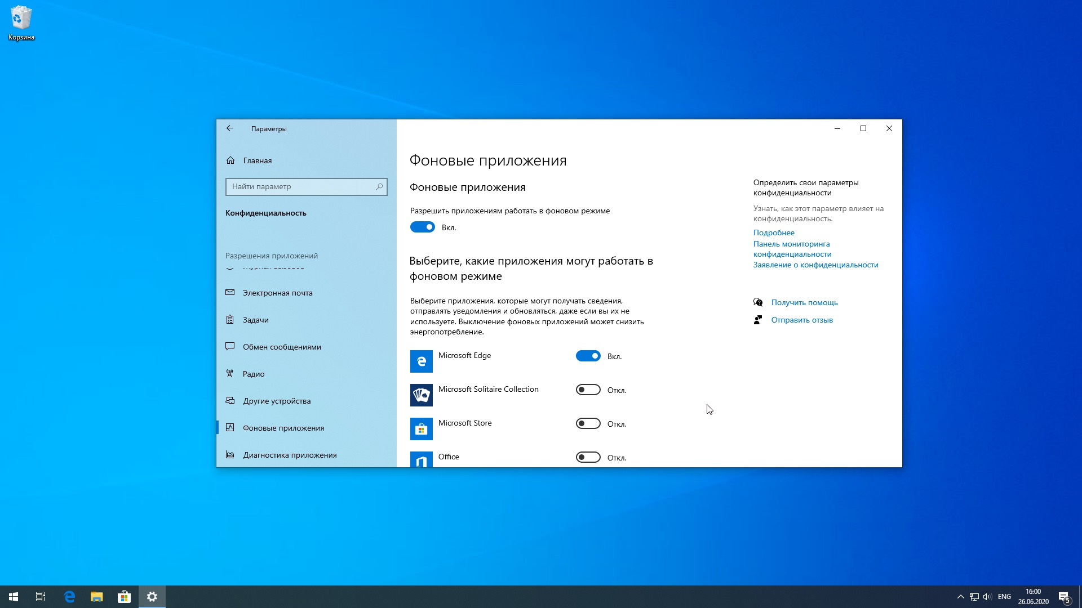Click the Microsoft Store app icon in list

(x=421, y=429)
